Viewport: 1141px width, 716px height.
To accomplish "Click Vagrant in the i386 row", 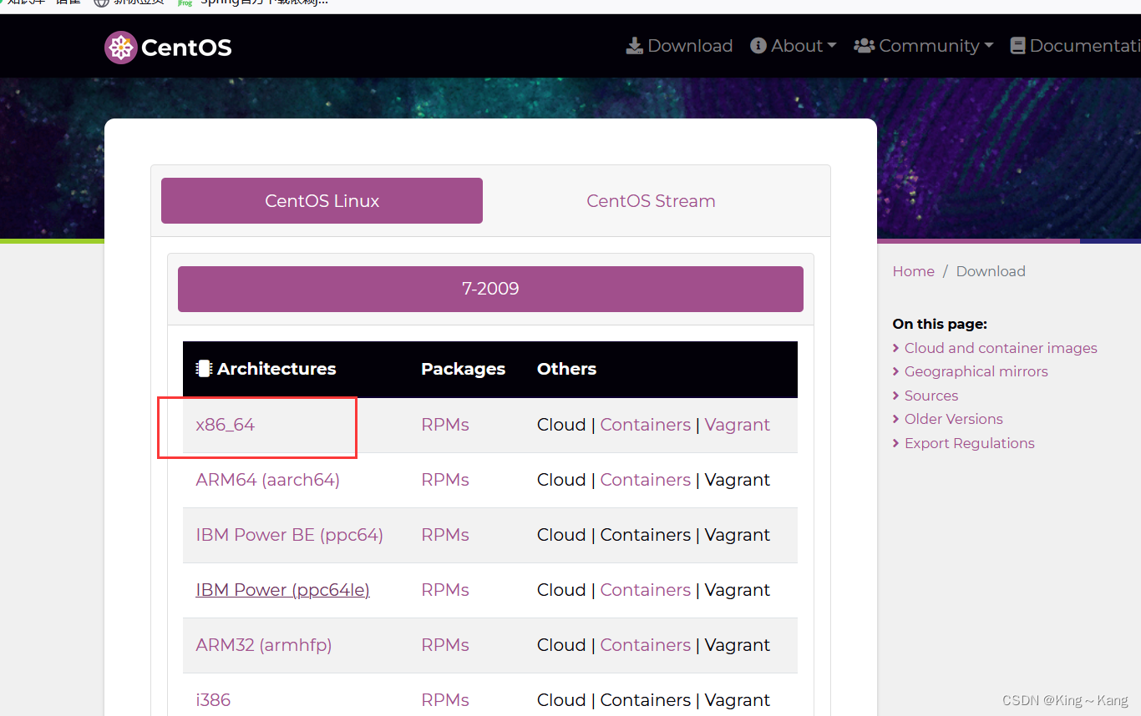I will click(x=738, y=700).
